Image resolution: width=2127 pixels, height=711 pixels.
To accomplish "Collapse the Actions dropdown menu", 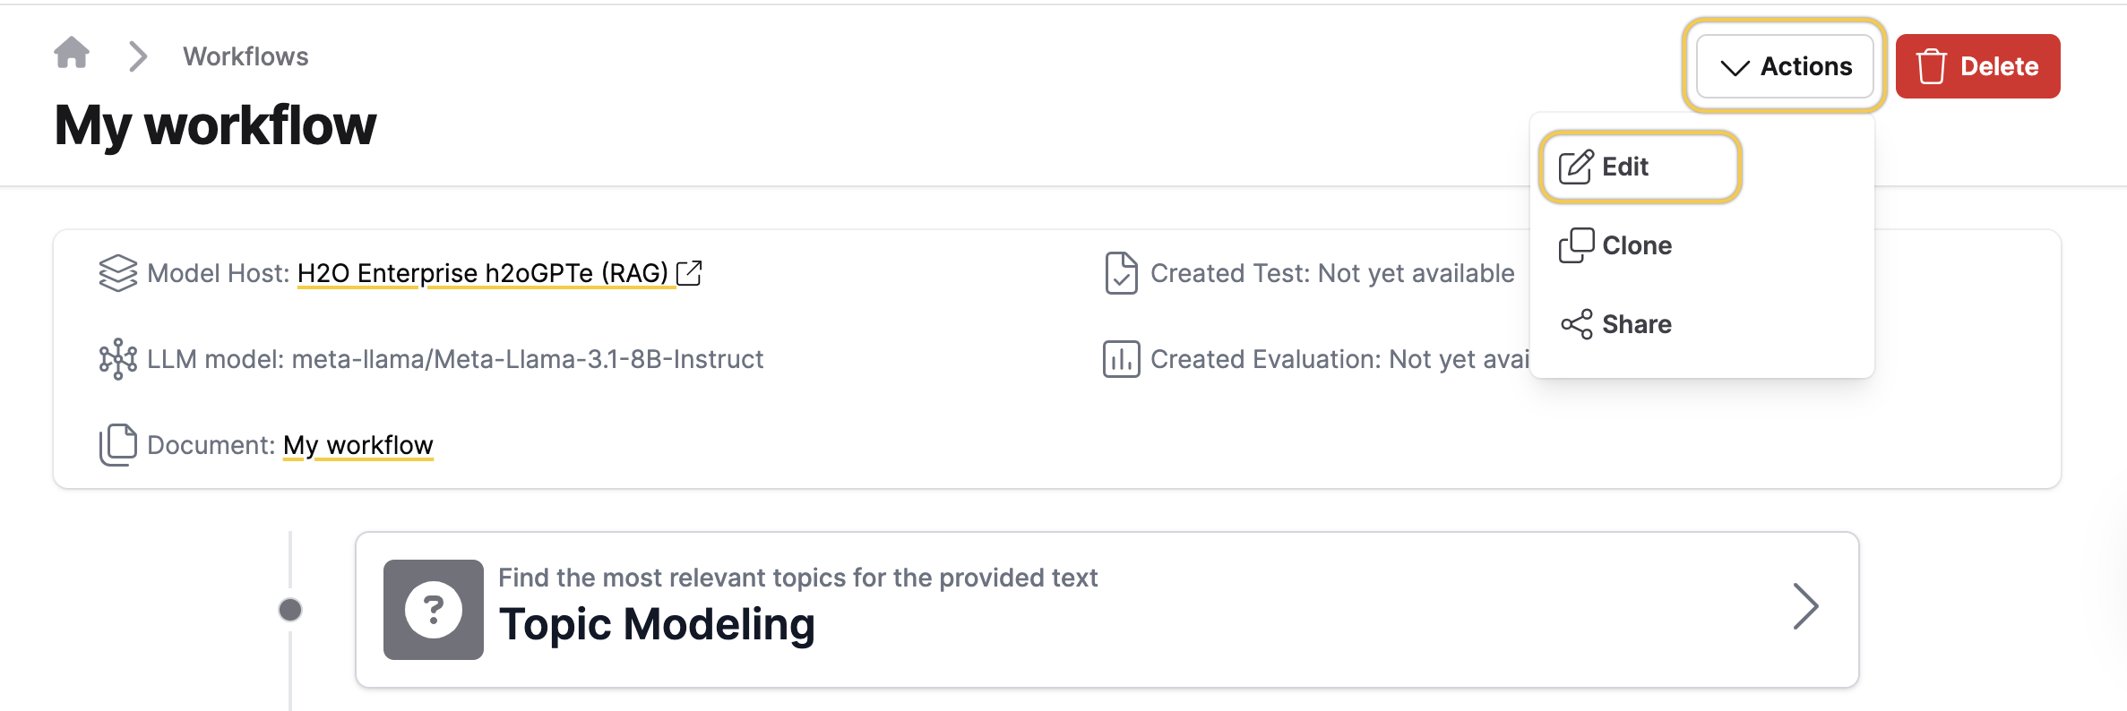I will click(x=1785, y=66).
